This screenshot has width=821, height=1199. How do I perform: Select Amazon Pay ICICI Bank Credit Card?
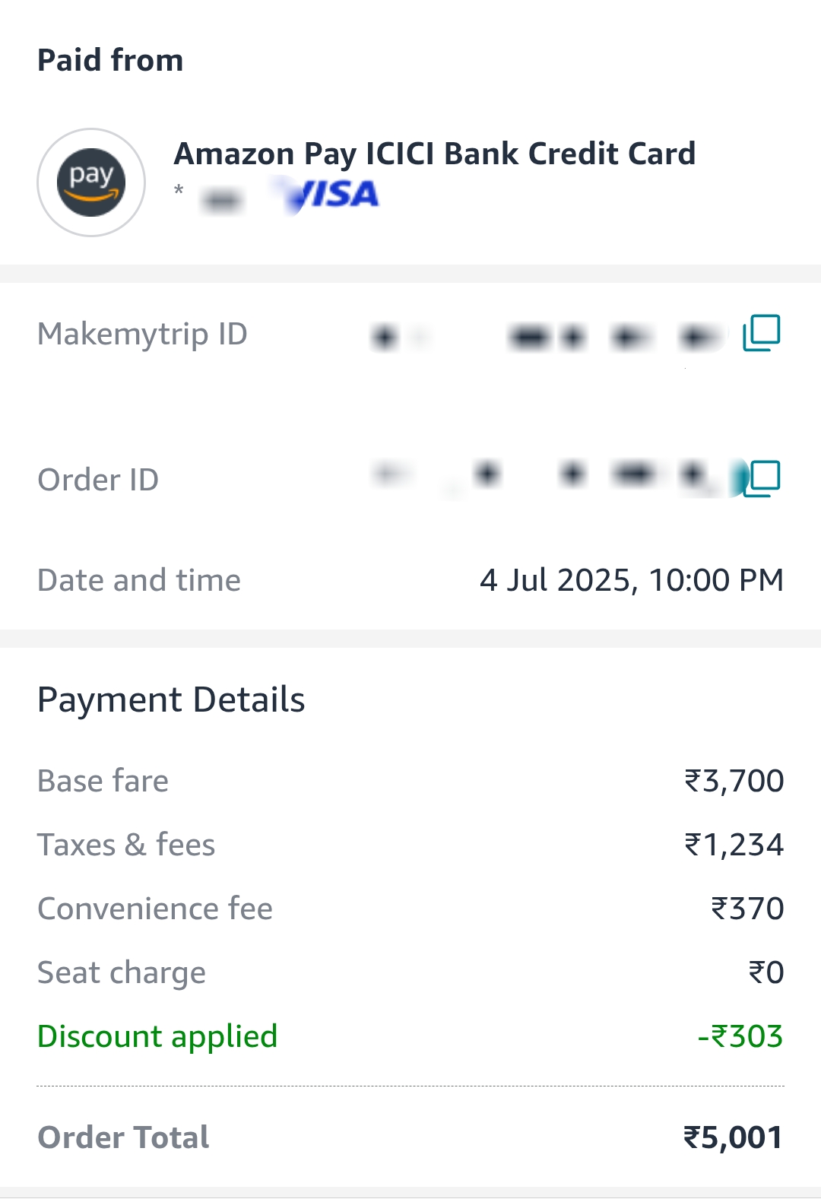coord(434,154)
